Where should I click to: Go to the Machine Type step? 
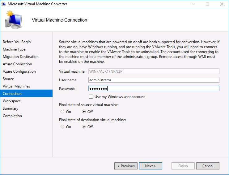coord(14,49)
